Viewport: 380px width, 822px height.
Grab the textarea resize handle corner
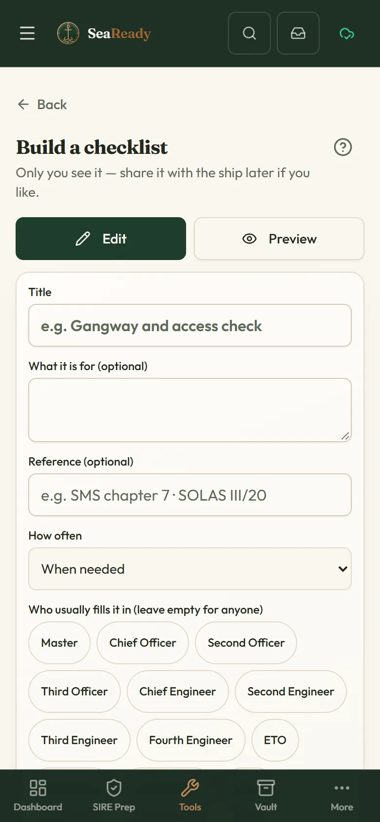point(345,436)
